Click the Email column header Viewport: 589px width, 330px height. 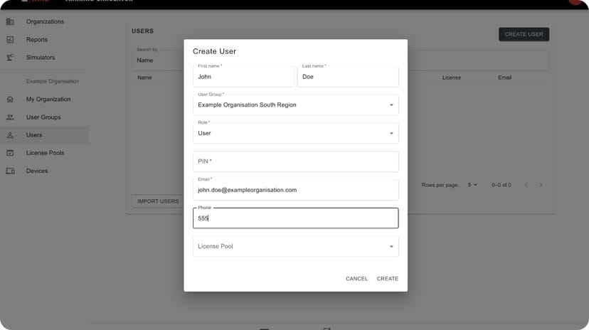pos(504,78)
